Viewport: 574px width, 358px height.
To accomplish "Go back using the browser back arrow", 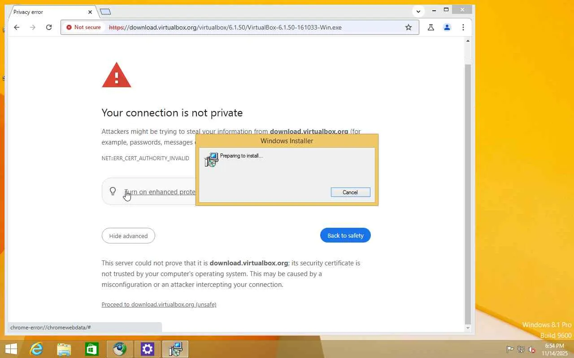I will (17, 27).
